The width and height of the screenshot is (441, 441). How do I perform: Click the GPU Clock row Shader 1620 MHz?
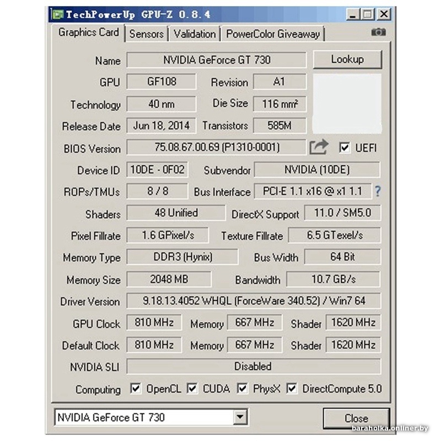[353, 322]
